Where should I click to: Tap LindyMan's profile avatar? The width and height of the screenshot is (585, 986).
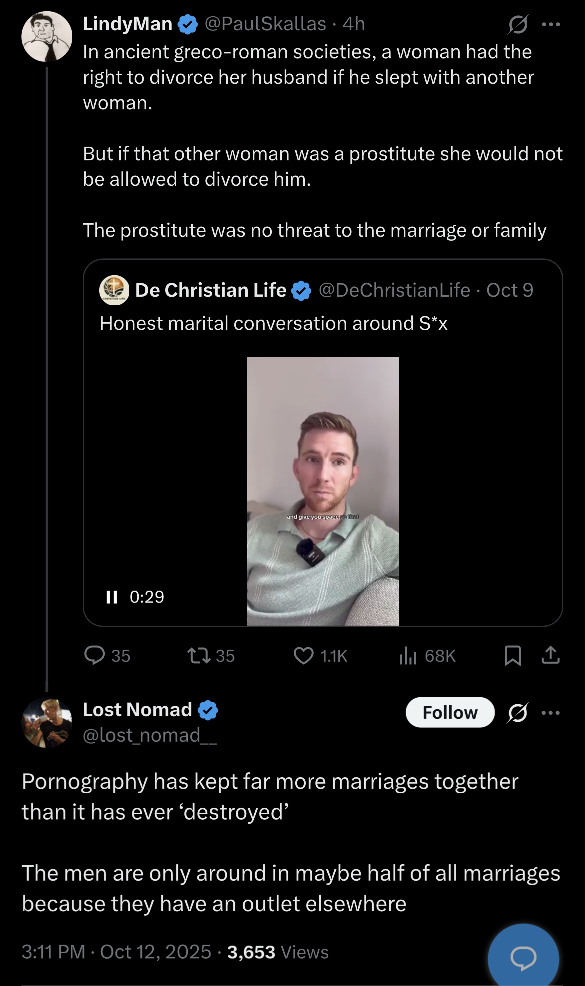click(x=47, y=36)
